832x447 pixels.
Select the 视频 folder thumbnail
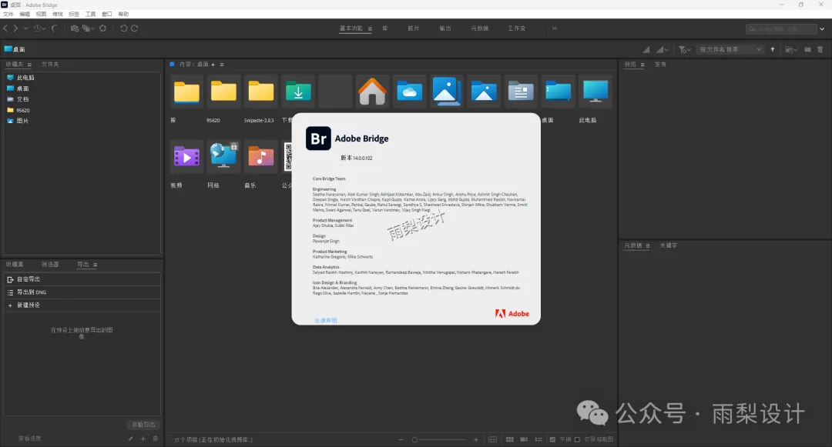coord(186,157)
